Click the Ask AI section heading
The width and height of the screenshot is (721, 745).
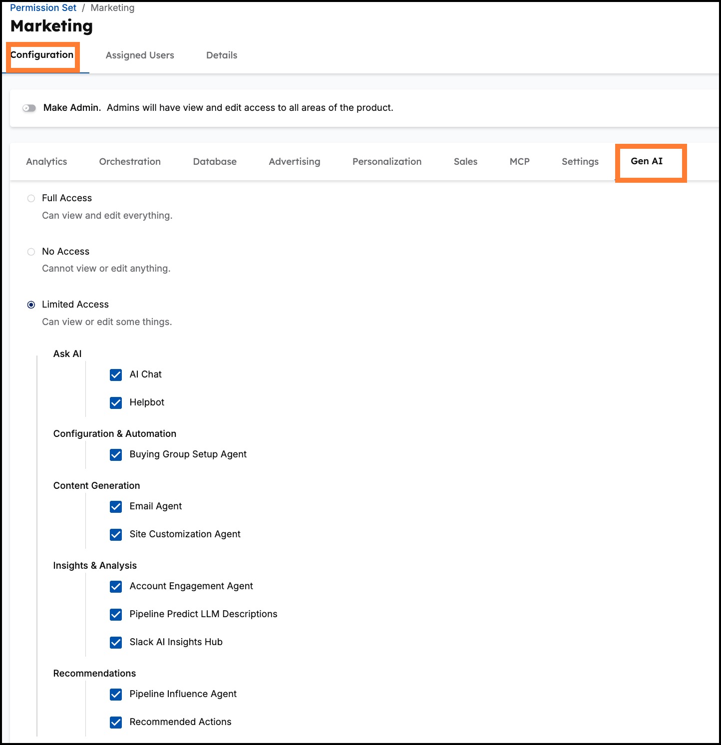[67, 354]
